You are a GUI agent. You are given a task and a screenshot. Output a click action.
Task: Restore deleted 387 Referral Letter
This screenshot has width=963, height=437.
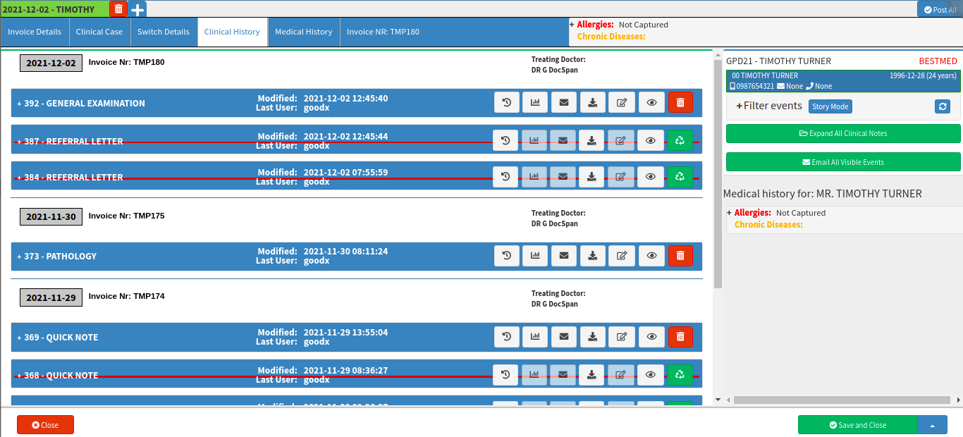680,140
